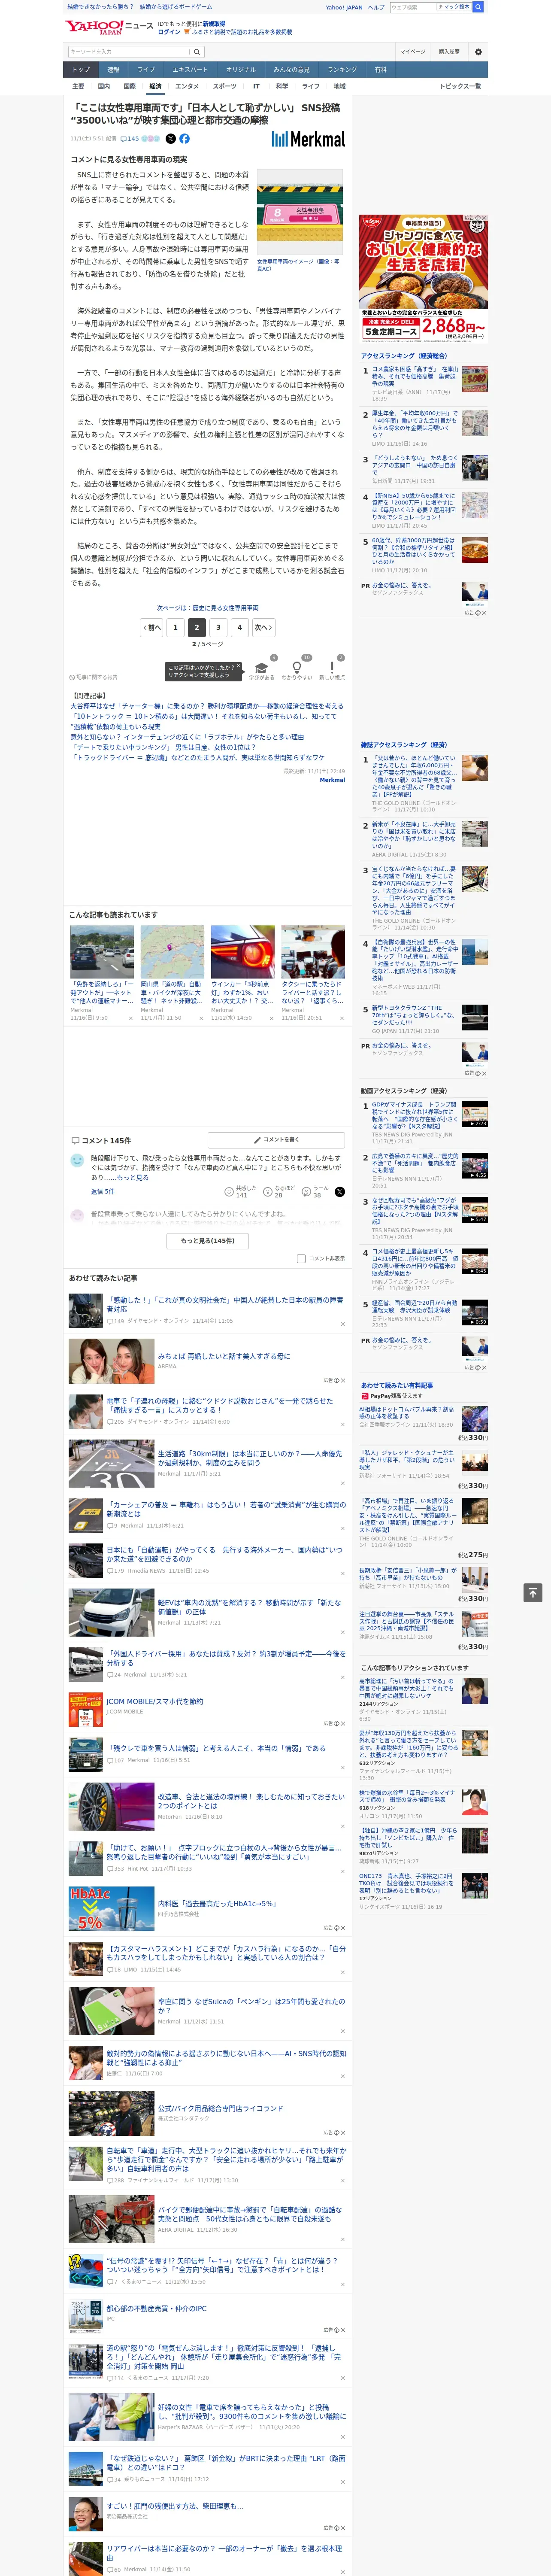The image size is (551, 2576).
Task: Select the エンタメ category
Action: pyautogui.click(x=187, y=86)
